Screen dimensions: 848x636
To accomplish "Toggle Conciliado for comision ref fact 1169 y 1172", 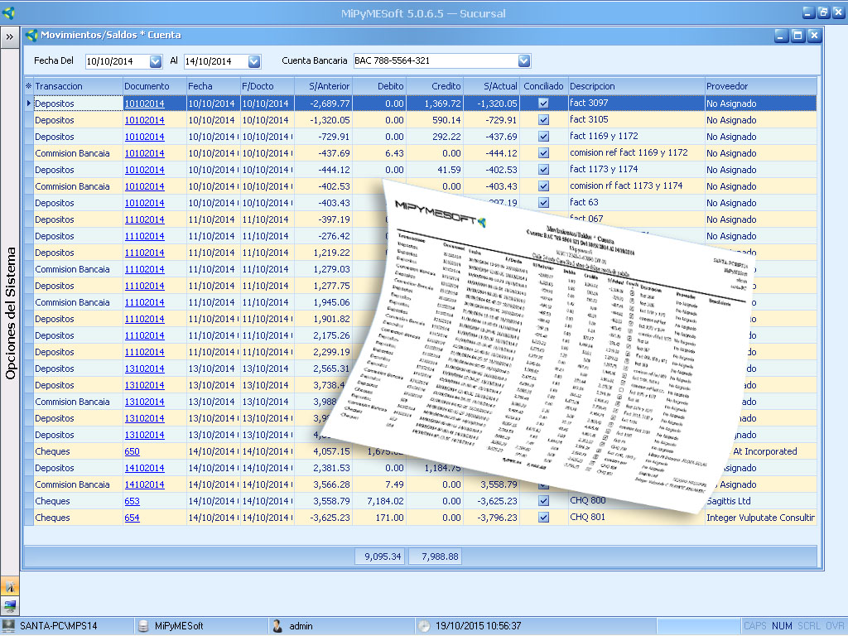I will (543, 153).
